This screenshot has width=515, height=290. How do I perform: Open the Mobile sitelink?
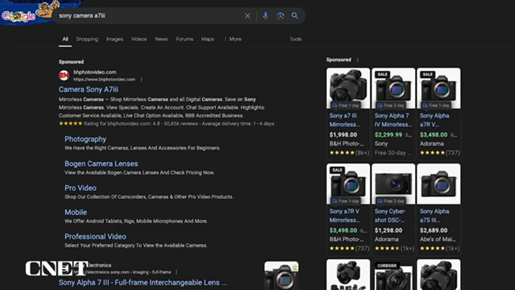point(76,212)
